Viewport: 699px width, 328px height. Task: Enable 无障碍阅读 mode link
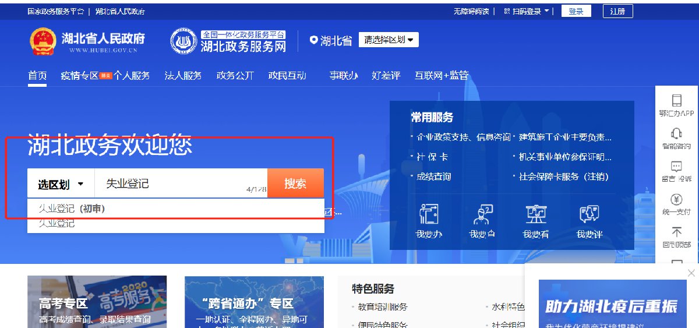472,11
